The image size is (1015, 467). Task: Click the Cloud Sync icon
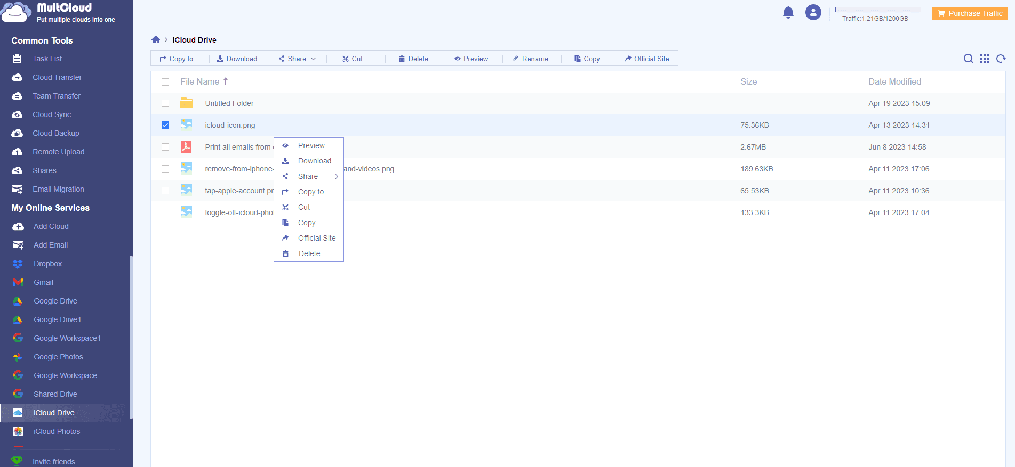pyautogui.click(x=17, y=114)
